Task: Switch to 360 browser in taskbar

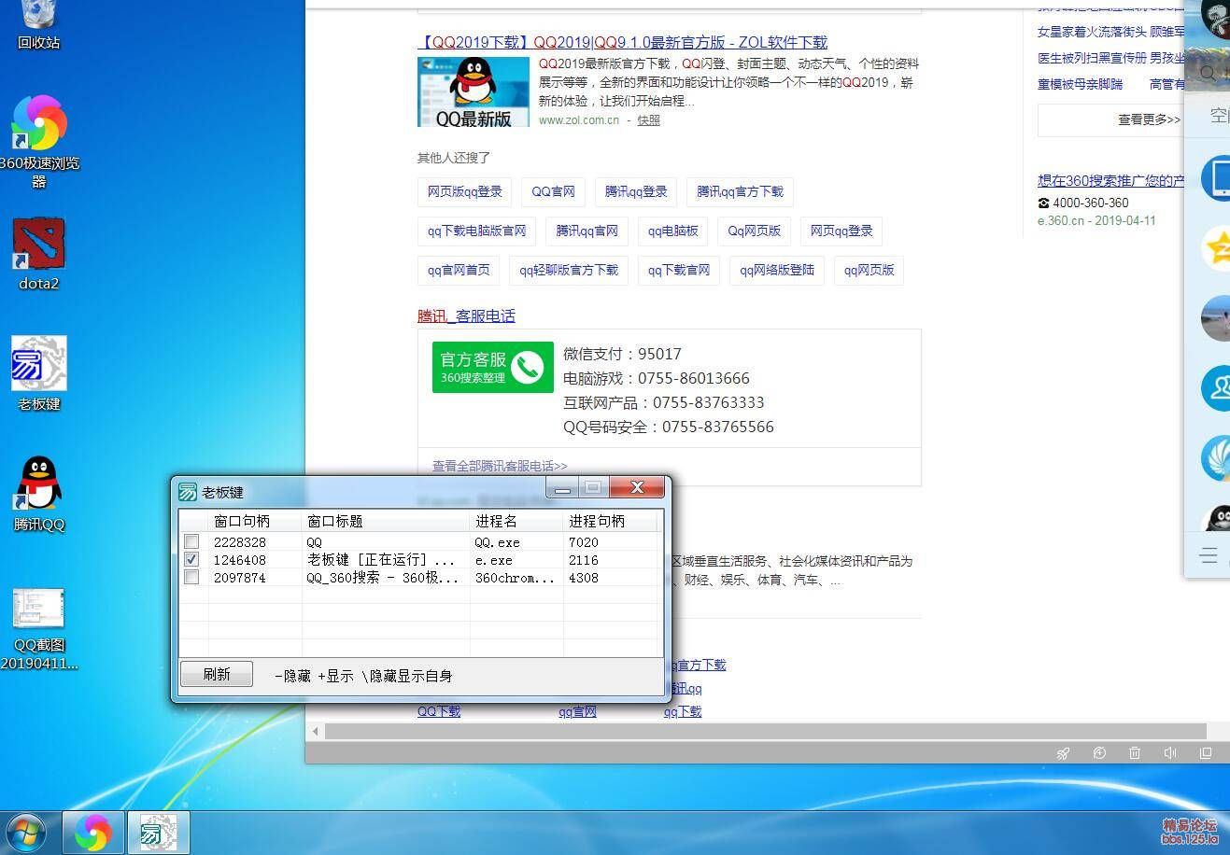Action: (x=92, y=832)
